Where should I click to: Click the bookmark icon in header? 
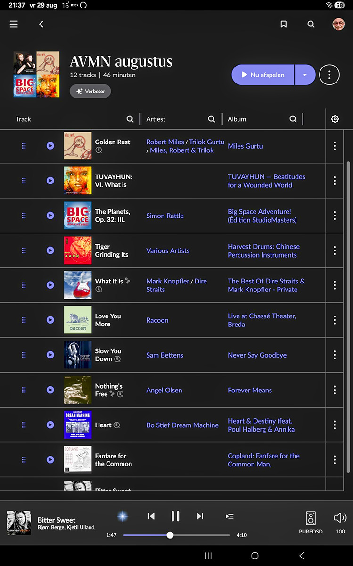[x=284, y=24]
